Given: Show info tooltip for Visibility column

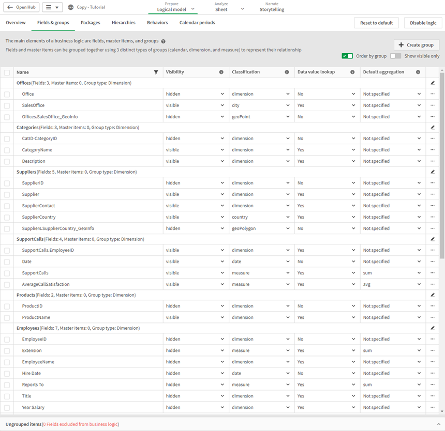Looking at the screenshot, I should (221, 72).
